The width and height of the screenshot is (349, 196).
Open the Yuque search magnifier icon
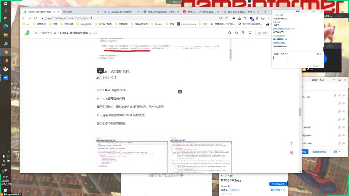[x=230, y=33]
